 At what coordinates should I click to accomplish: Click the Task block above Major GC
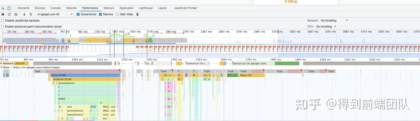(252, 71)
